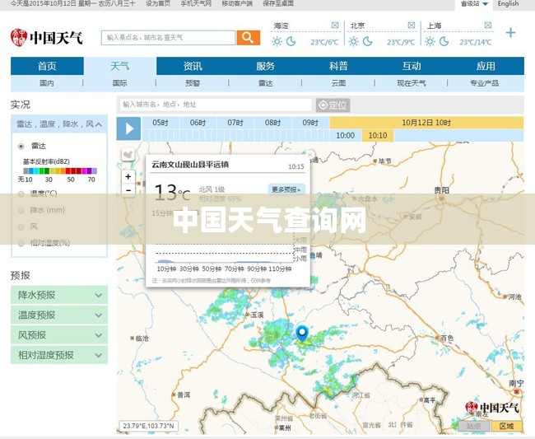The height and width of the screenshot is (439, 535).
Task: Click the orange search magnifier button
Action: pos(248,38)
